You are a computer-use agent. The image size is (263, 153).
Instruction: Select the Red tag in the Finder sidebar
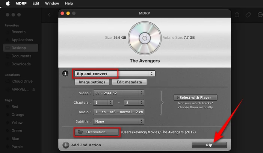[20, 107]
